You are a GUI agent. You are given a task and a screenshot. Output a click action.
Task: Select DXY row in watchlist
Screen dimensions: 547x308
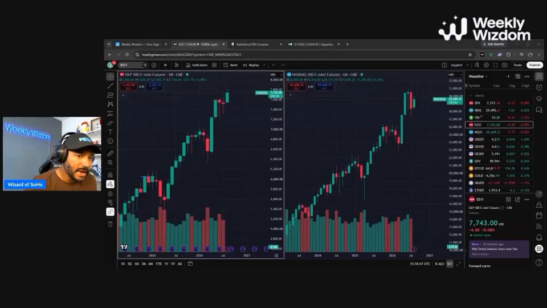pyautogui.click(x=499, y=161)
